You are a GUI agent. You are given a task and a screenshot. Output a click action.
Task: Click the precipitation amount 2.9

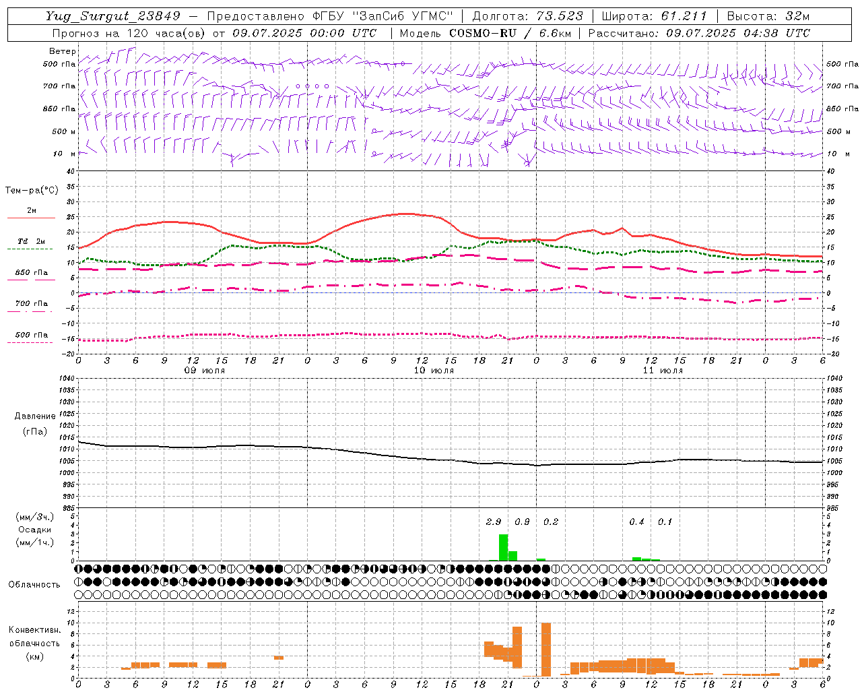[x=494, y=522]
